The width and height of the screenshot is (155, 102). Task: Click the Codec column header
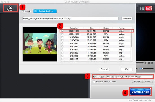tap(106, 28)
